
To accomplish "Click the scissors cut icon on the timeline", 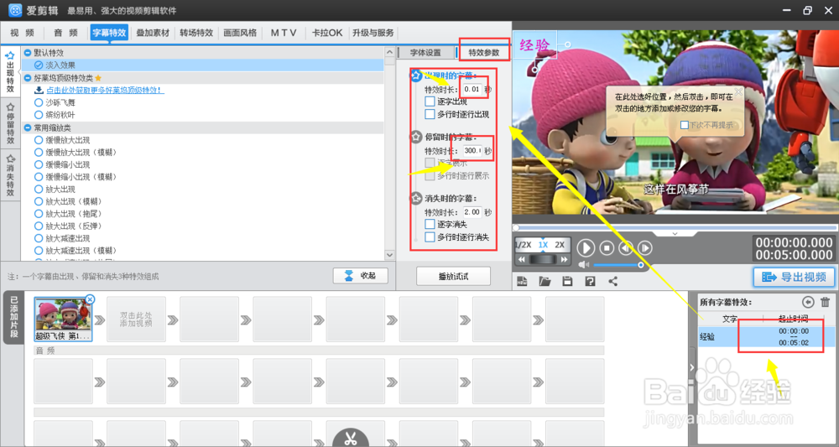I will (351, 439).
